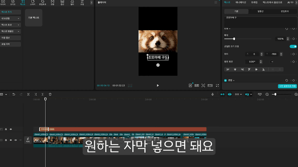Screen dimensions: 298x167
Task: Open the 오디오 (Audio) panel icon
Action: point(13,2)
